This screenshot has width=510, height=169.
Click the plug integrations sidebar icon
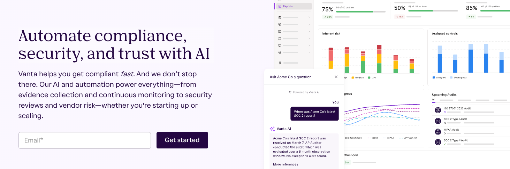coord(280,63)
